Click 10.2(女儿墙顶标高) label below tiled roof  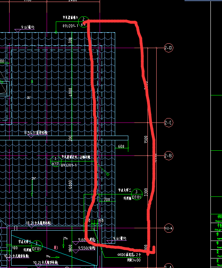click(x=39, y=223)
